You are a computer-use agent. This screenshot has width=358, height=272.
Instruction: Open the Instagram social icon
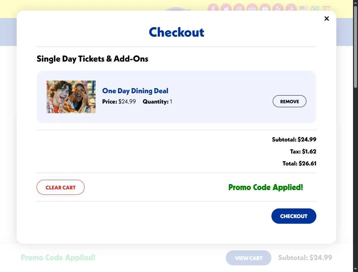[239, 9]
